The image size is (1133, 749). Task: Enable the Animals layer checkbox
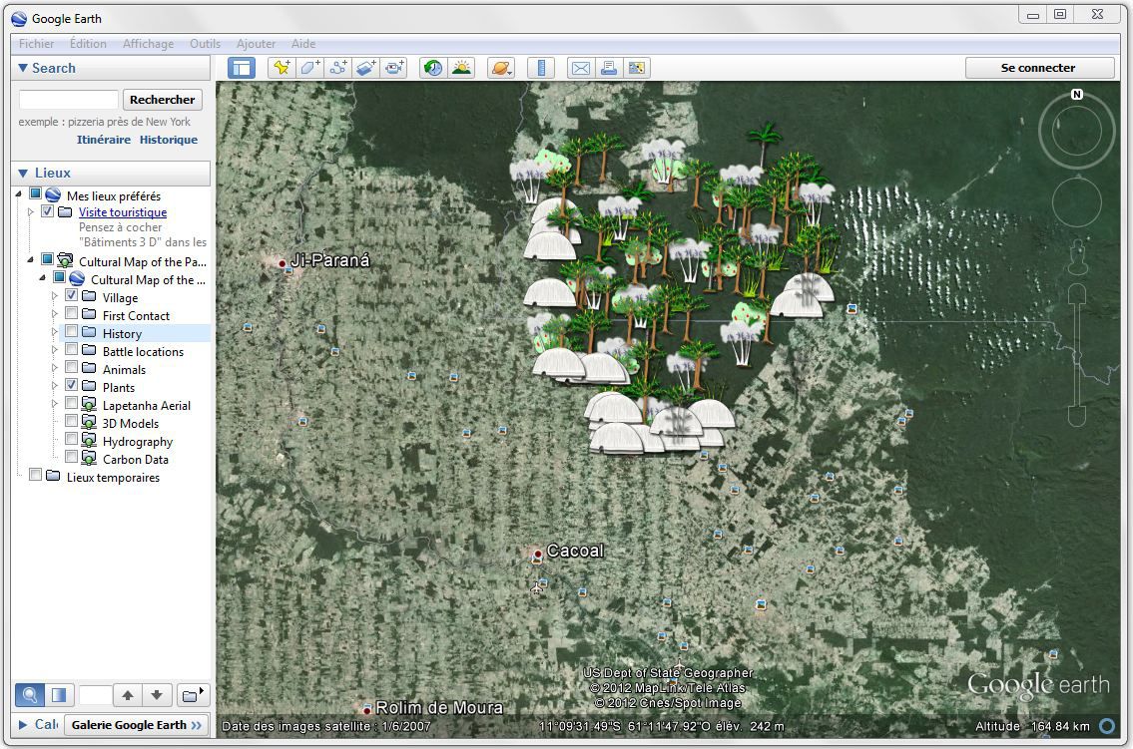click(72, 367)
